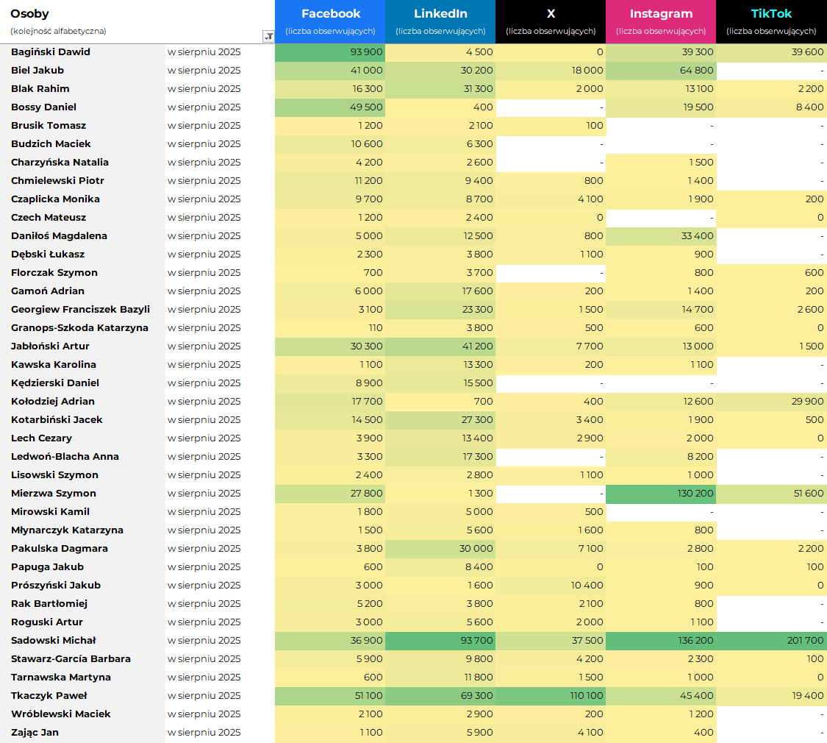Select the Osoby header cell title
The image size is (827, 743).
click(29, 14)
